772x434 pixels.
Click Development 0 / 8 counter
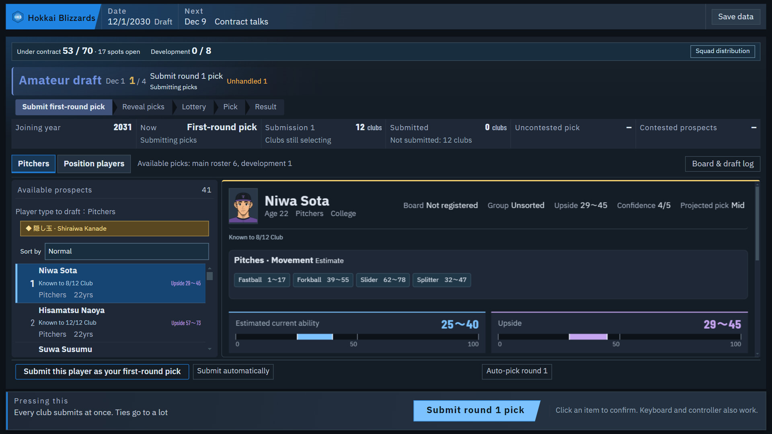pos(181,51)
